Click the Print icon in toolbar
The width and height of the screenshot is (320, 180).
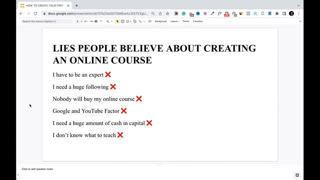[x=96, y=21]
